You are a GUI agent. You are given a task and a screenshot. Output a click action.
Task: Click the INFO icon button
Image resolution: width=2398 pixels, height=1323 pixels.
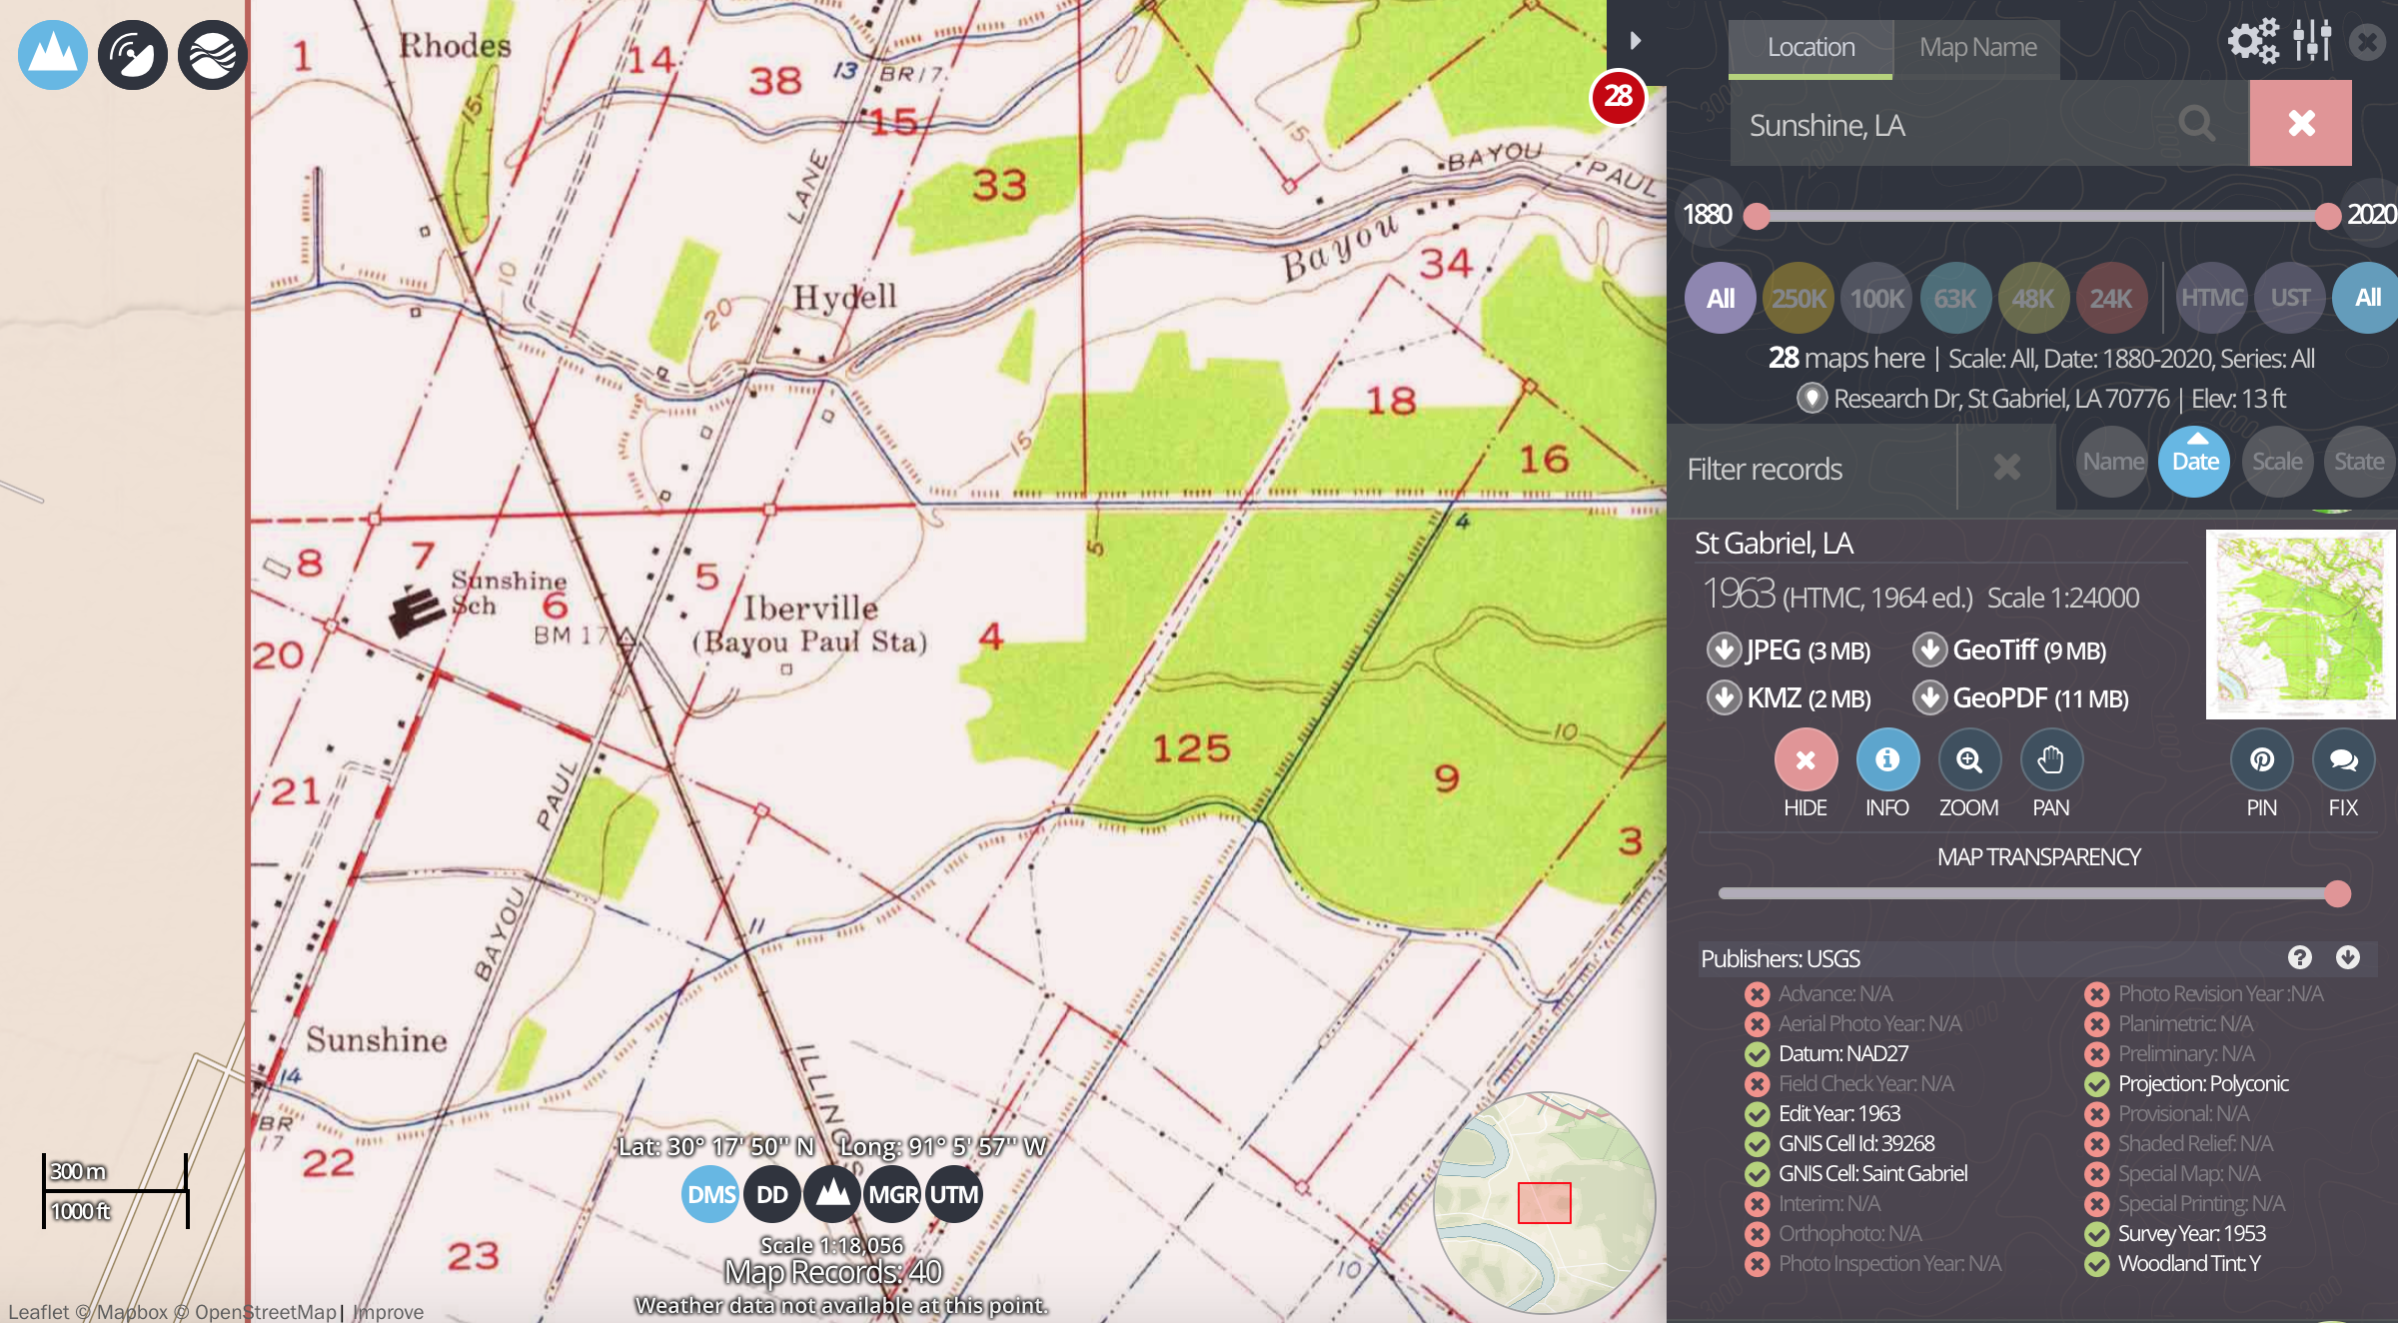pos(1886,760)
